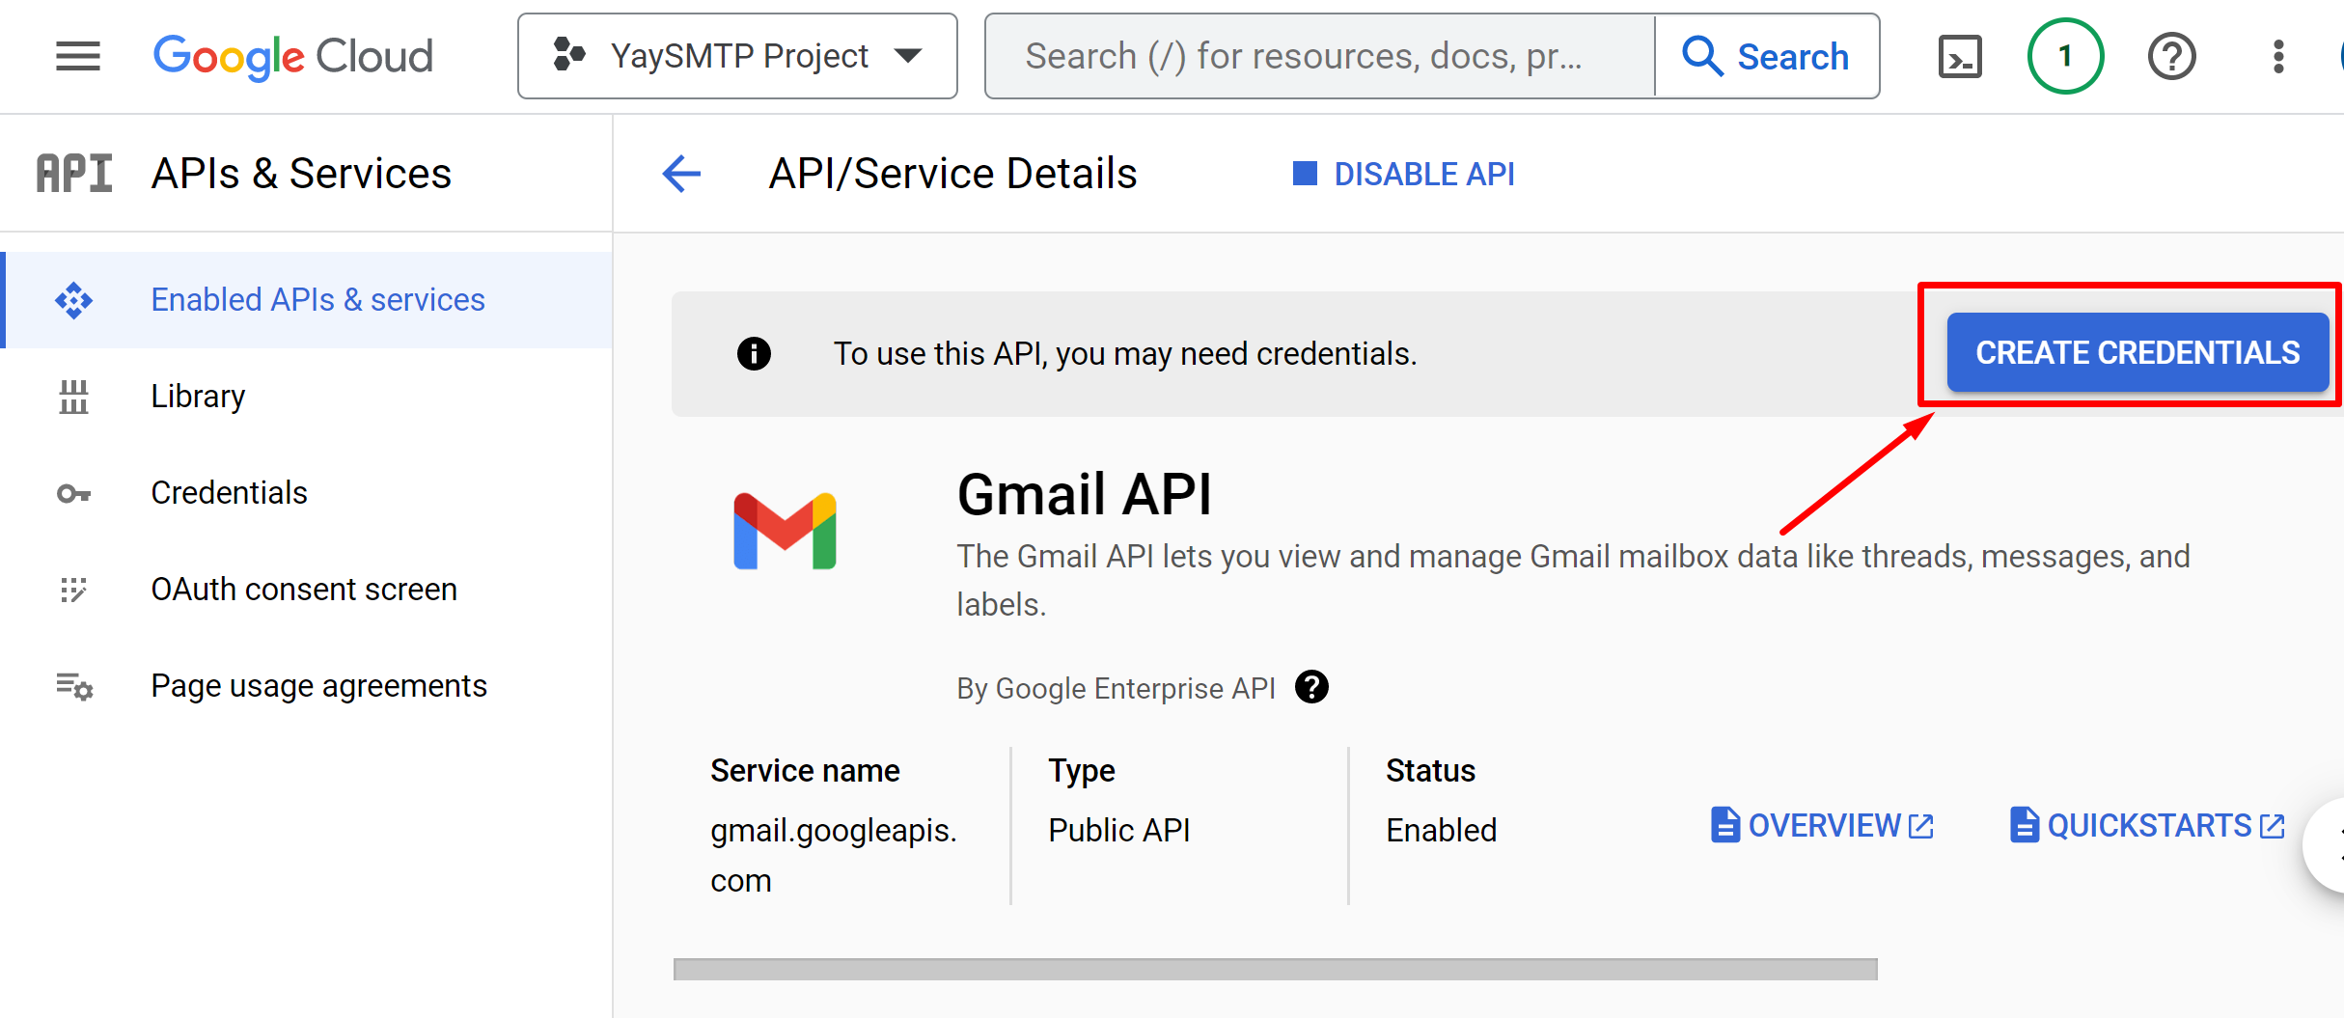2344x1018 pixels.
Task: Open the three-dot more options menu
Action: (x=2278, y=57)
